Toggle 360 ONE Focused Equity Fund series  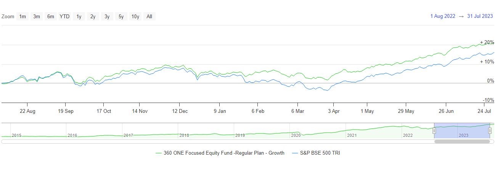(x=220, y=153)
